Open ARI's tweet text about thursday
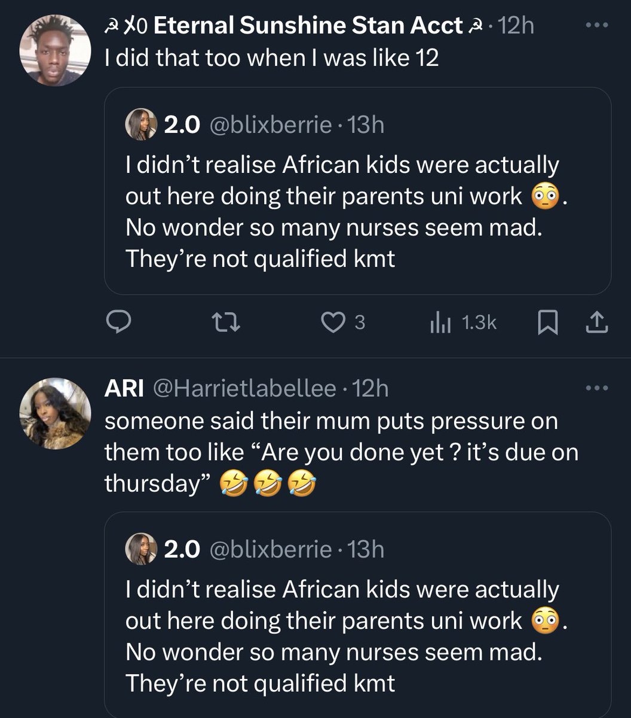 click(x=341, y=452)
